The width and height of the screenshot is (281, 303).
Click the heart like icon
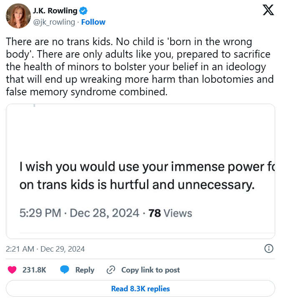(x=13, y=270)
